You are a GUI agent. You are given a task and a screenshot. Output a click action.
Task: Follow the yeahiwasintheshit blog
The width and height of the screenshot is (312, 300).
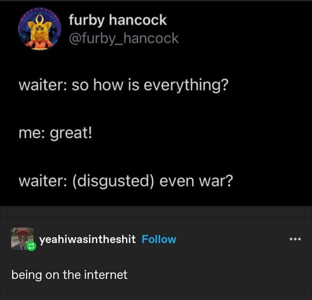point(159,239)
